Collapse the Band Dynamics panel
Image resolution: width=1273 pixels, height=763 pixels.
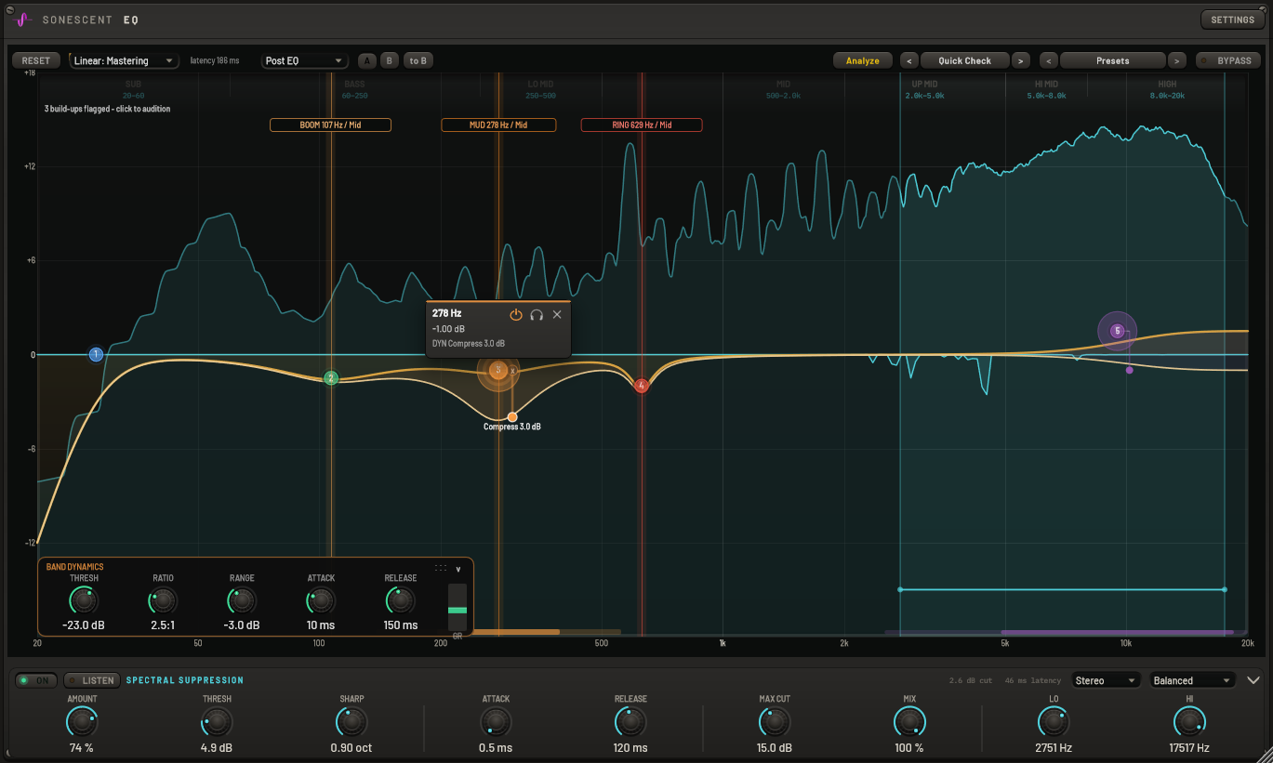tap(458, 569)
